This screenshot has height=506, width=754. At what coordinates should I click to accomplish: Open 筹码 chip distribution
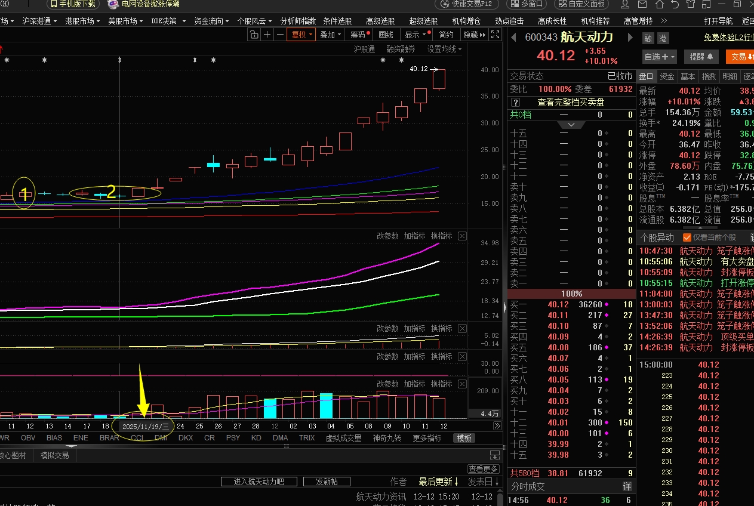360,35
